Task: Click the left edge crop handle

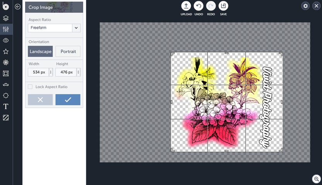Action: pyautogui.click(x=172, y=102)
